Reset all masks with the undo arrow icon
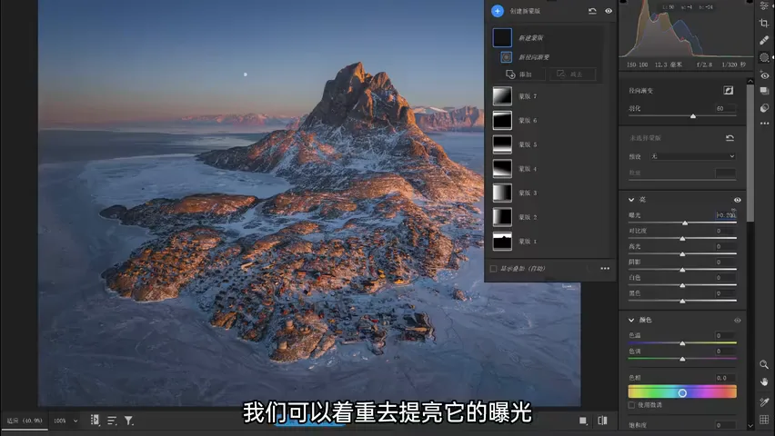 pos(592,11)
